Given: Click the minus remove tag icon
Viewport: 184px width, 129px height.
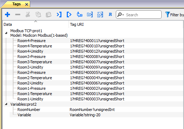Looking at the screenshot, I should (18, 14).
